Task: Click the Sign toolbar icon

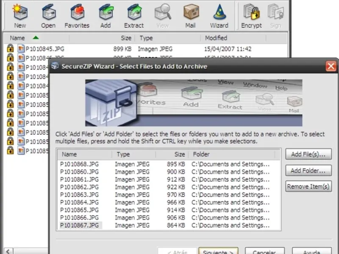Action: pyautogui.click(x=276, y=16)
